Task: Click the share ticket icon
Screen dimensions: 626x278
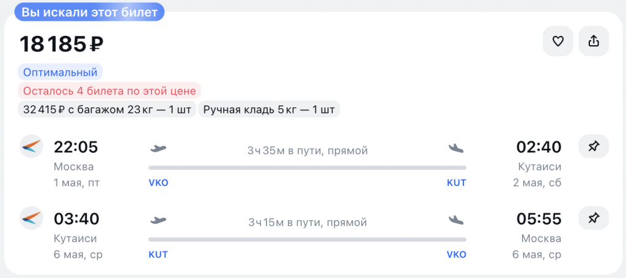Action: click(594, 41)
